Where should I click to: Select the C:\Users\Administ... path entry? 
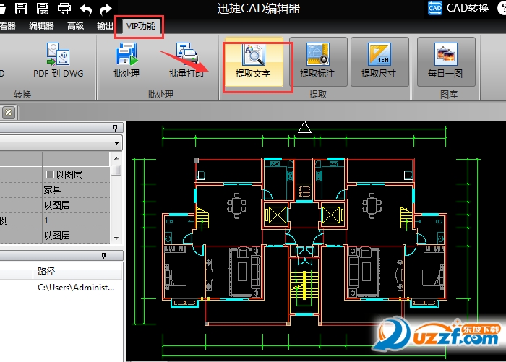click(x=76, y=287)
